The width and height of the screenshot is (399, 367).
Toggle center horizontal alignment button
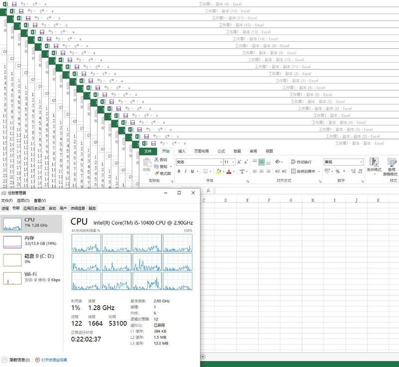(x=261, y=172)
